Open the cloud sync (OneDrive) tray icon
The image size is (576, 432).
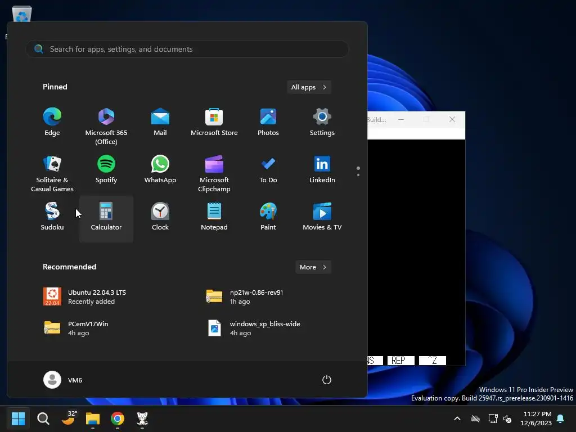(475, 418)
